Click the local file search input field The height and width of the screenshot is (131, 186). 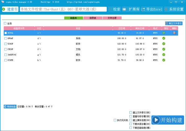tap(63, 9)
